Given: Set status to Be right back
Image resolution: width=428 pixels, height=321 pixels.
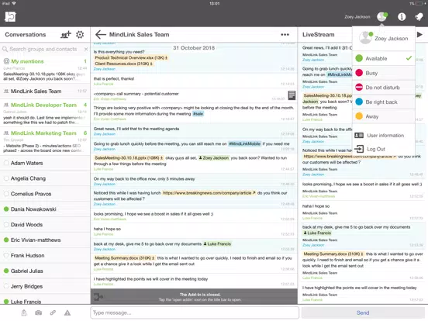Looking at the screenshot, I should 384,102.
